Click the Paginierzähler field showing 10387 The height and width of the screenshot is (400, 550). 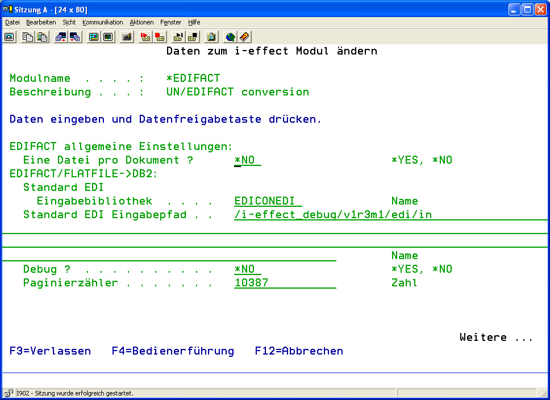[x=284, y=283]
